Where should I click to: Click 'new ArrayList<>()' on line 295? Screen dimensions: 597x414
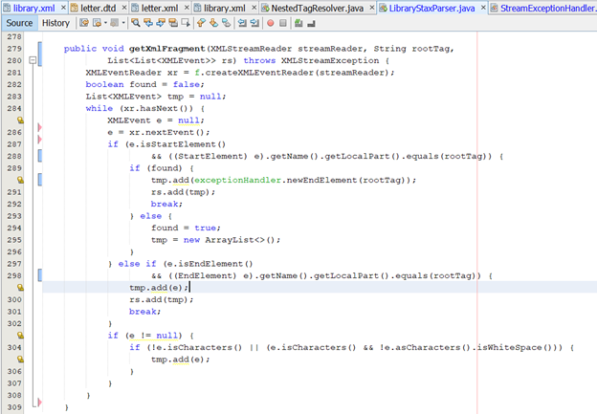pyautogui.click(x=232, y=240)
